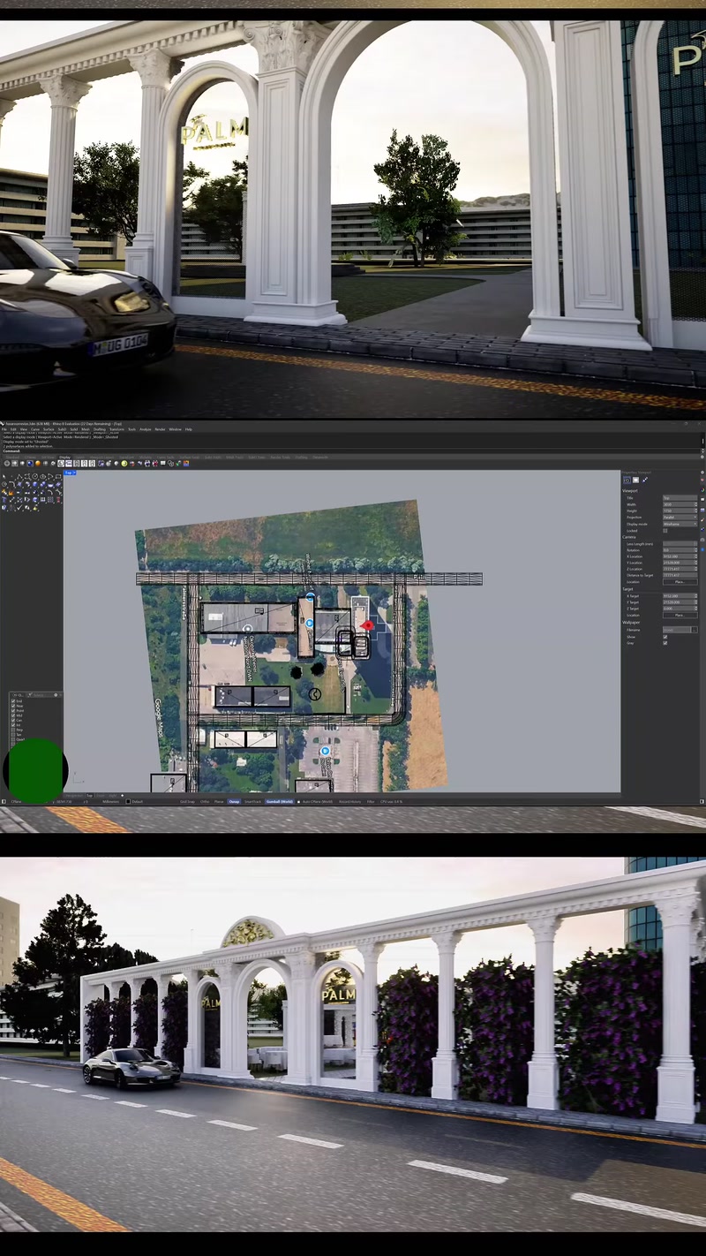This screenshot has height=1256, width=706.
Task: Uncheck the Near object snap
Action: click(13, 706)
